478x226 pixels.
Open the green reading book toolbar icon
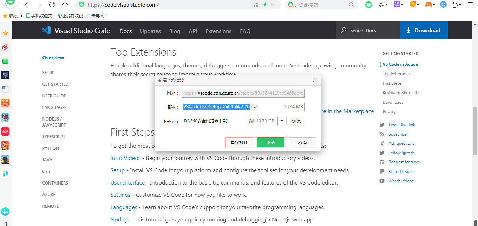pyautogui.click(x=368, y=5)
